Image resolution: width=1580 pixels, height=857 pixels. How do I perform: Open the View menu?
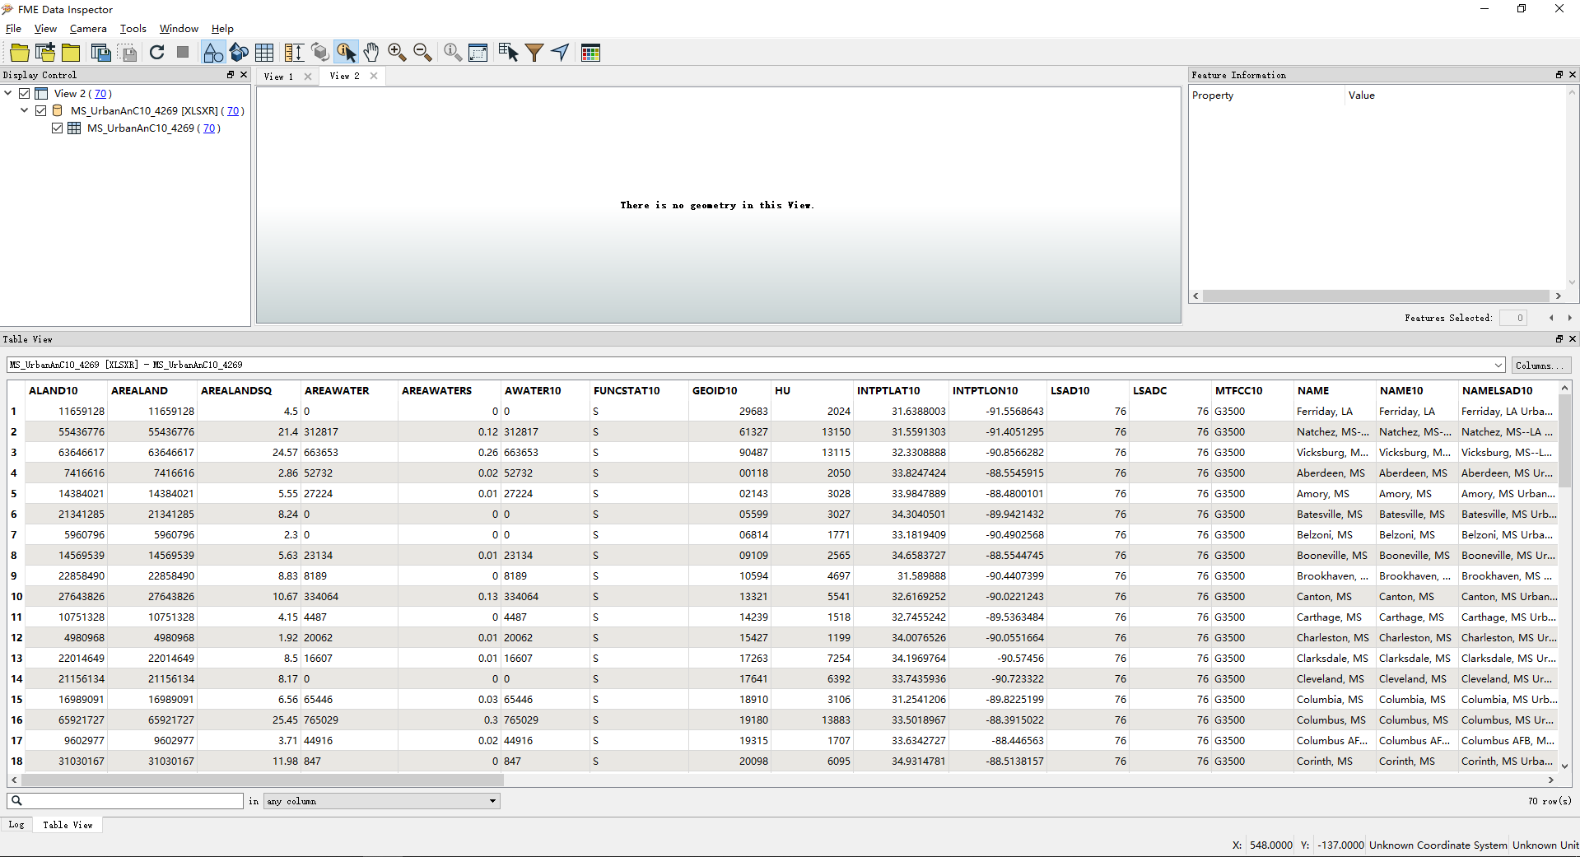pyautogui.click(x=45, y=29)
